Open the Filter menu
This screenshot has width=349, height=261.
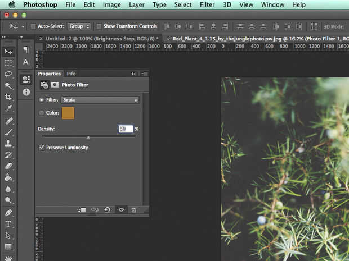pyautogui.click(x=207, y=4)
